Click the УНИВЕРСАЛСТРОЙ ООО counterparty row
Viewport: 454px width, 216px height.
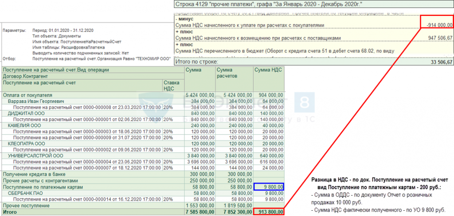pyautogui.click(x=35, y=156)
